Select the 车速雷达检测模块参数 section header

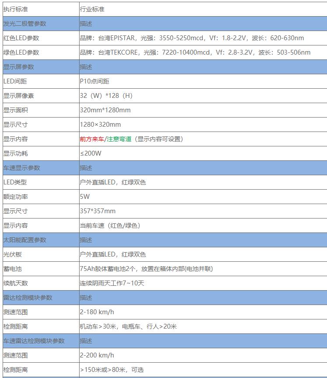coord(34,341)
